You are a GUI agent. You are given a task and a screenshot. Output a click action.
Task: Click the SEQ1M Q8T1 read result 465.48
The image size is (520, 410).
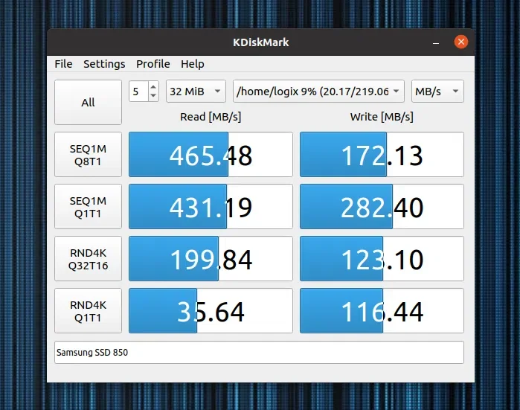(211, 154)
